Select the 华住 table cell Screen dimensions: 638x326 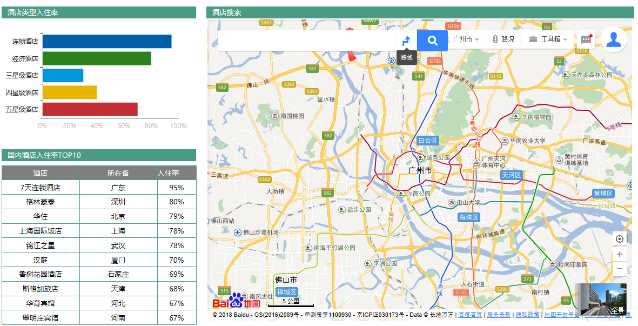click(x=41, y=216)
